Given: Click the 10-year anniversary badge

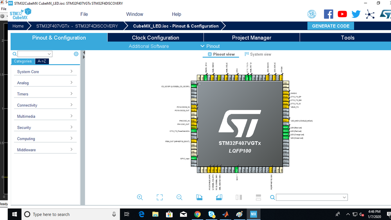Looking at the screenshot, I should point(312,14).
